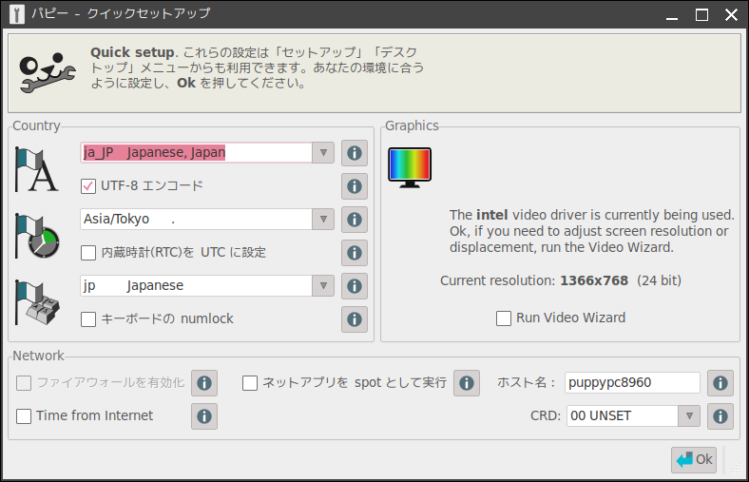Click info icon for RTC UTC setting
The height and width of the screenshot is (482, 749).
click(355, 253)
